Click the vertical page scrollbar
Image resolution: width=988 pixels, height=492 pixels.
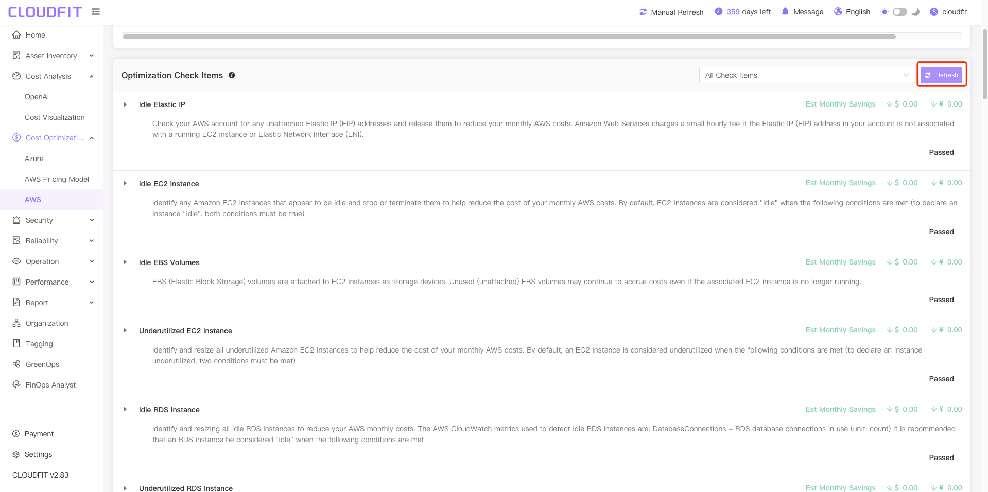pos(985,64)
